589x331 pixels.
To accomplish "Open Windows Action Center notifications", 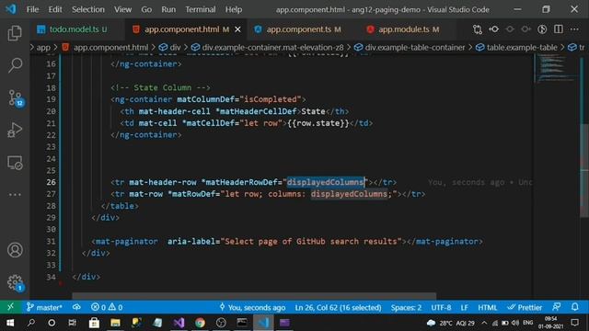I will coord(574,323).
